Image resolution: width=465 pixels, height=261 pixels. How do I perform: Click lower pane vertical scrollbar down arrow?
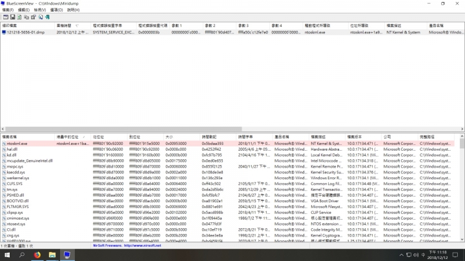coord(462,239)
